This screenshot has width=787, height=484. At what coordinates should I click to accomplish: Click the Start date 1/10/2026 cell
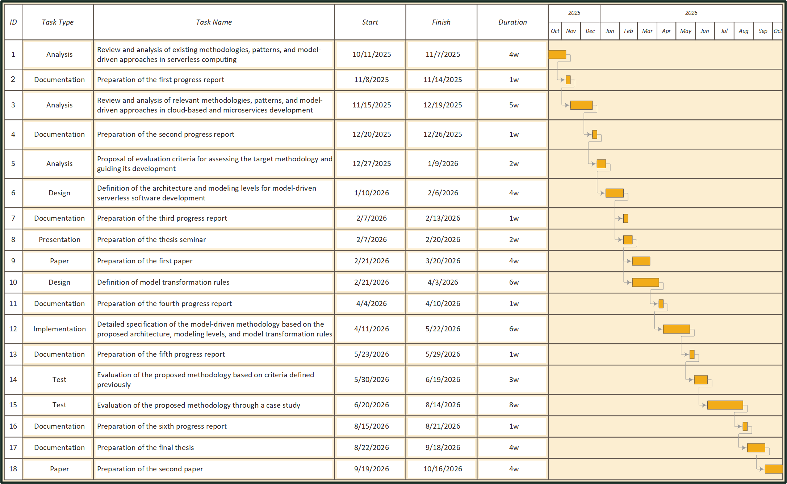point(371,193)
